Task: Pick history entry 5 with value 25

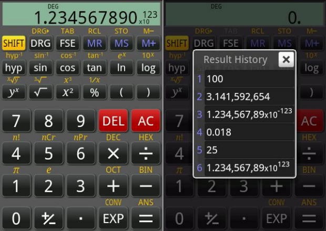Action: pyautogui.click(x=248, y=150)
